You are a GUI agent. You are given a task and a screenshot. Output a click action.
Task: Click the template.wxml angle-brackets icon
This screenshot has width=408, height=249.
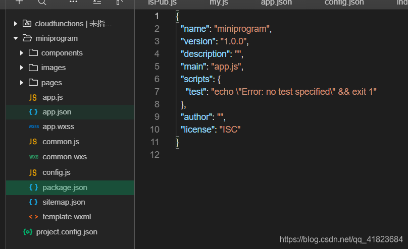tap(33, 217)
